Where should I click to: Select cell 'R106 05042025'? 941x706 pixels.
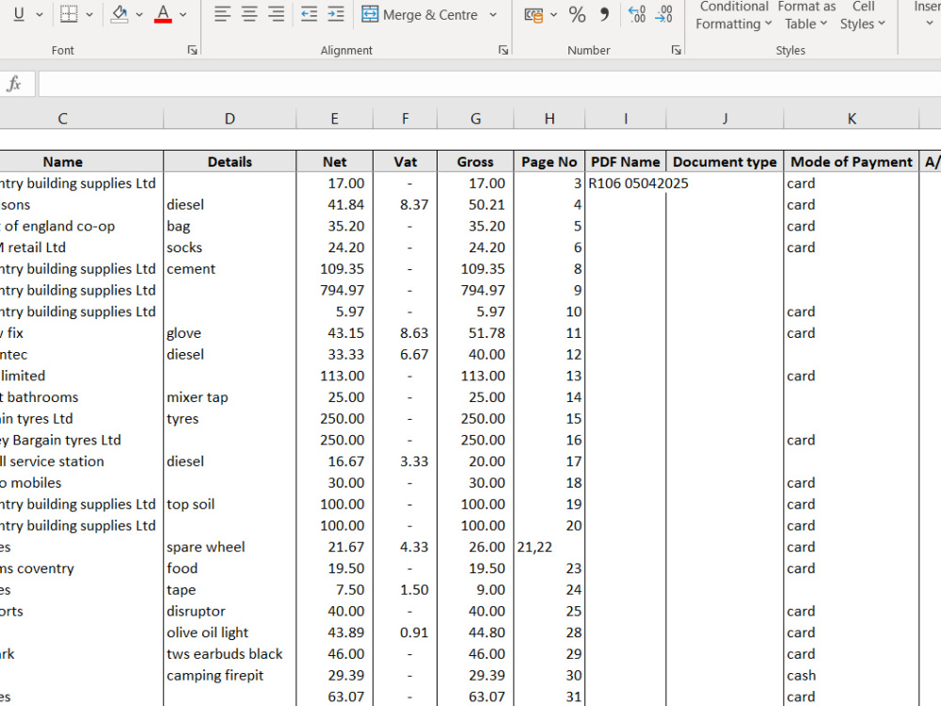626,184
